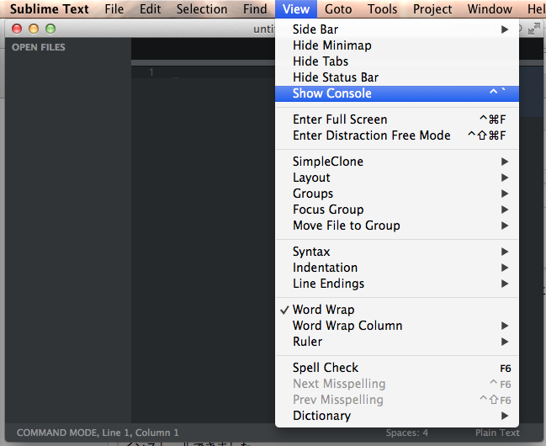546x446 pixels.
Task: Select Show Console
Action: click(397, 93)
